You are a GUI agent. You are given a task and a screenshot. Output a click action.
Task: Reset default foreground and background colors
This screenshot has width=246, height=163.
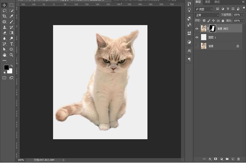tap(5, 73)
